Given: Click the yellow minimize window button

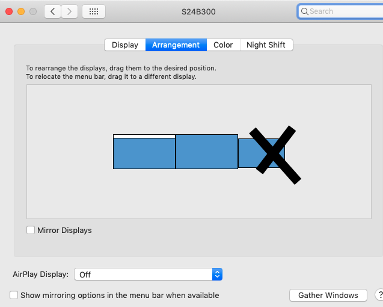Looking at the screenshot, I should (21, 11).
